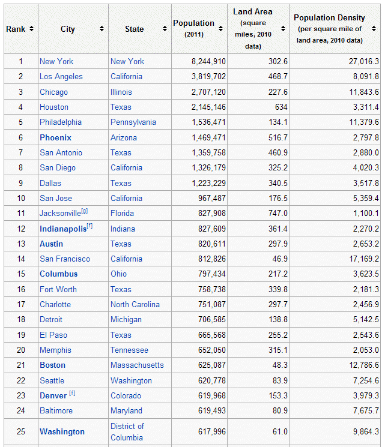Open footnote [g] next to Jacksonville
382x447 pixels.
[85, 211]
